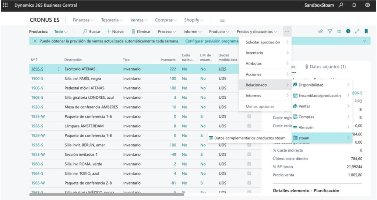377x200 pixels.
Task: Switch to Datos adjuntos (1) tab
Action: coord(325,67)
